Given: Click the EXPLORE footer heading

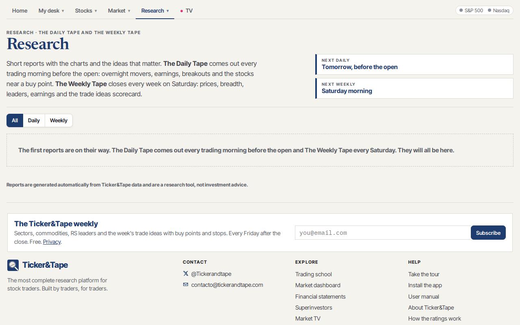Looking at the screenshot, I should pos(307,262).
